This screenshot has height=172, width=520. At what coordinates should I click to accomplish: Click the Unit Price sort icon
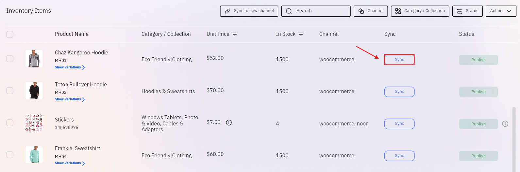click(x=235, y=34)
